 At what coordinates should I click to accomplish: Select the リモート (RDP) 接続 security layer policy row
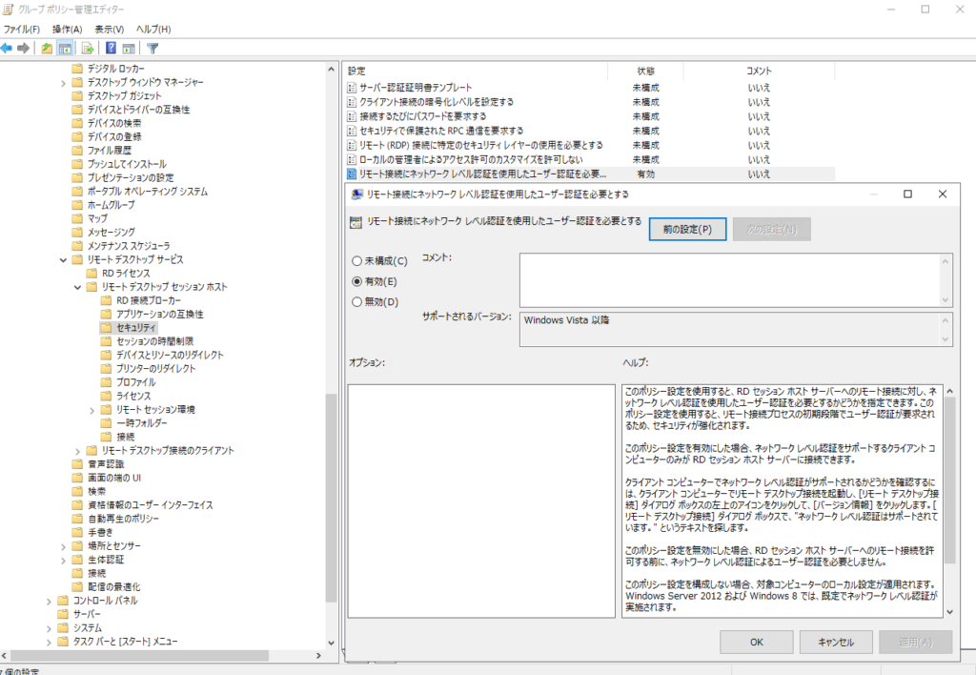click(x=590, y=145)
